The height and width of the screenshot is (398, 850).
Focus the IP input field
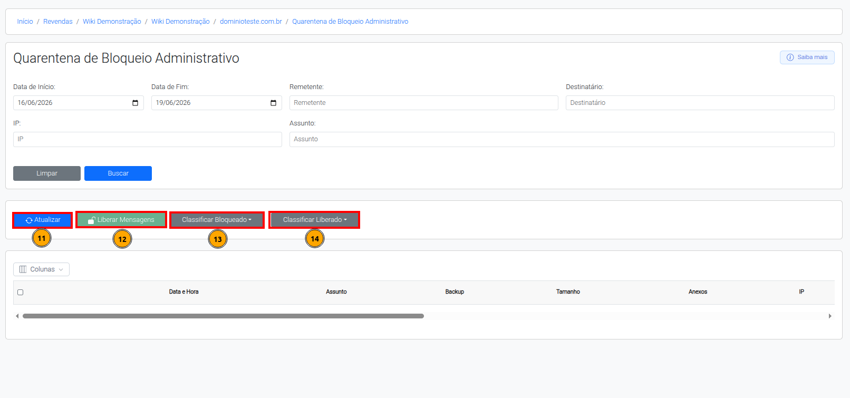pos(148,139)
